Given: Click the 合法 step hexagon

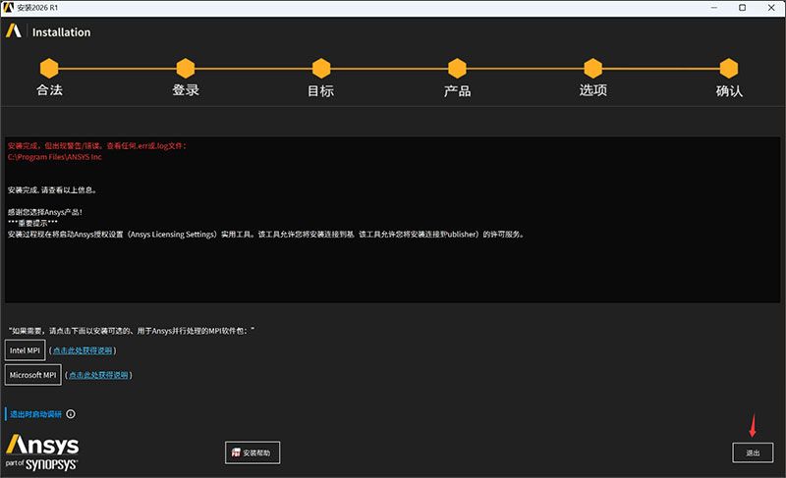Looking at the screenshot, I should pos(49,68).
